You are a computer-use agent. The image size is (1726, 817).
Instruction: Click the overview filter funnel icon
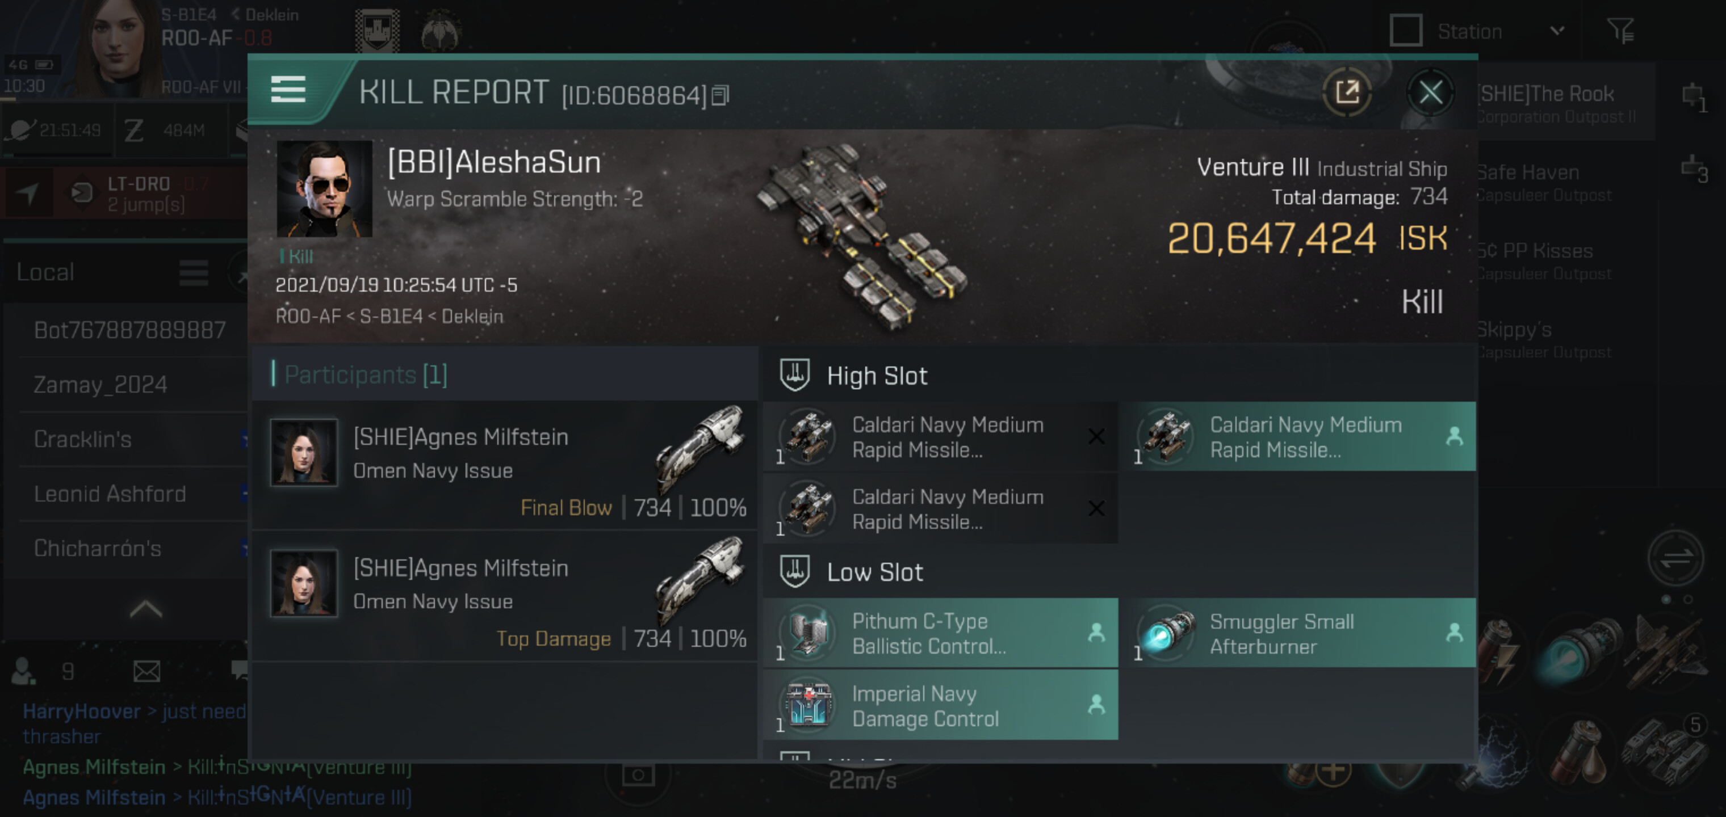[x=1620, y=31]
